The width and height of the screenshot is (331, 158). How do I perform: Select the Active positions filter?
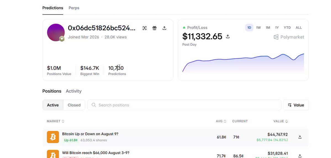[53, 105]
